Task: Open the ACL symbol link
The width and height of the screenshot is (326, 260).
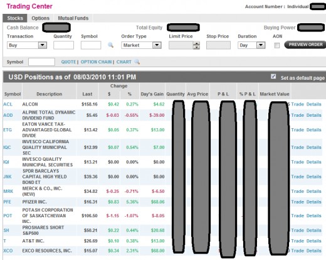Action: tap(8, 104)
